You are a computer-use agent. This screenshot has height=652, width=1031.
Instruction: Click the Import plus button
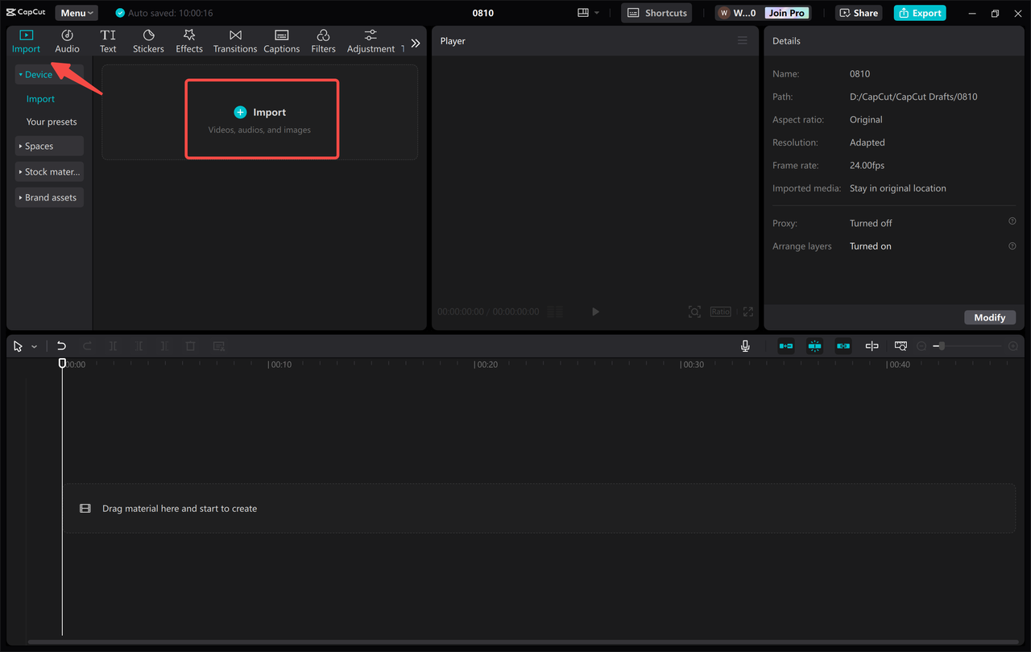tap(240, 112)
